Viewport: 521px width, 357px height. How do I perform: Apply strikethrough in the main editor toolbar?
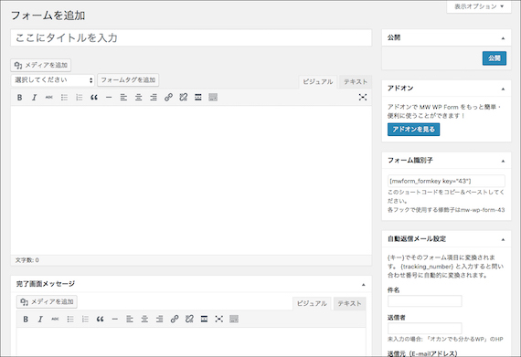(x=49, y=97)
